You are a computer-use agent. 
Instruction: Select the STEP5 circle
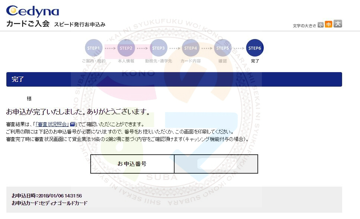coord(223,48)
